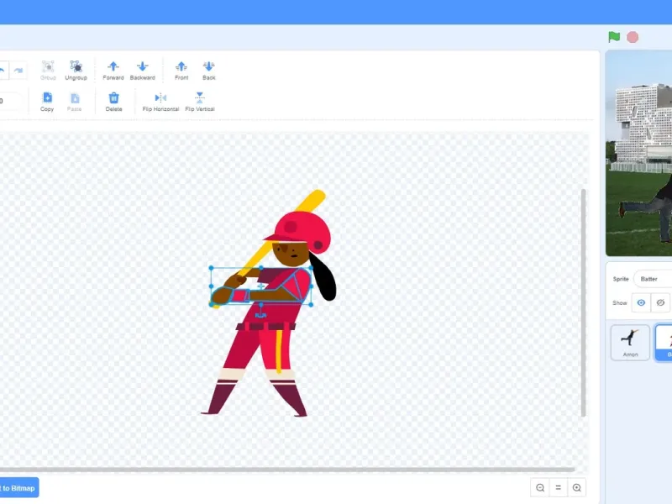Click the outline width number field
This screenshot has width=672, height=504.
pos(9,101)
